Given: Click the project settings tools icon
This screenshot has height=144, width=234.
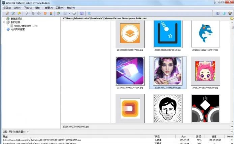Looking at the screenshot, I should (x=13, y=13).
